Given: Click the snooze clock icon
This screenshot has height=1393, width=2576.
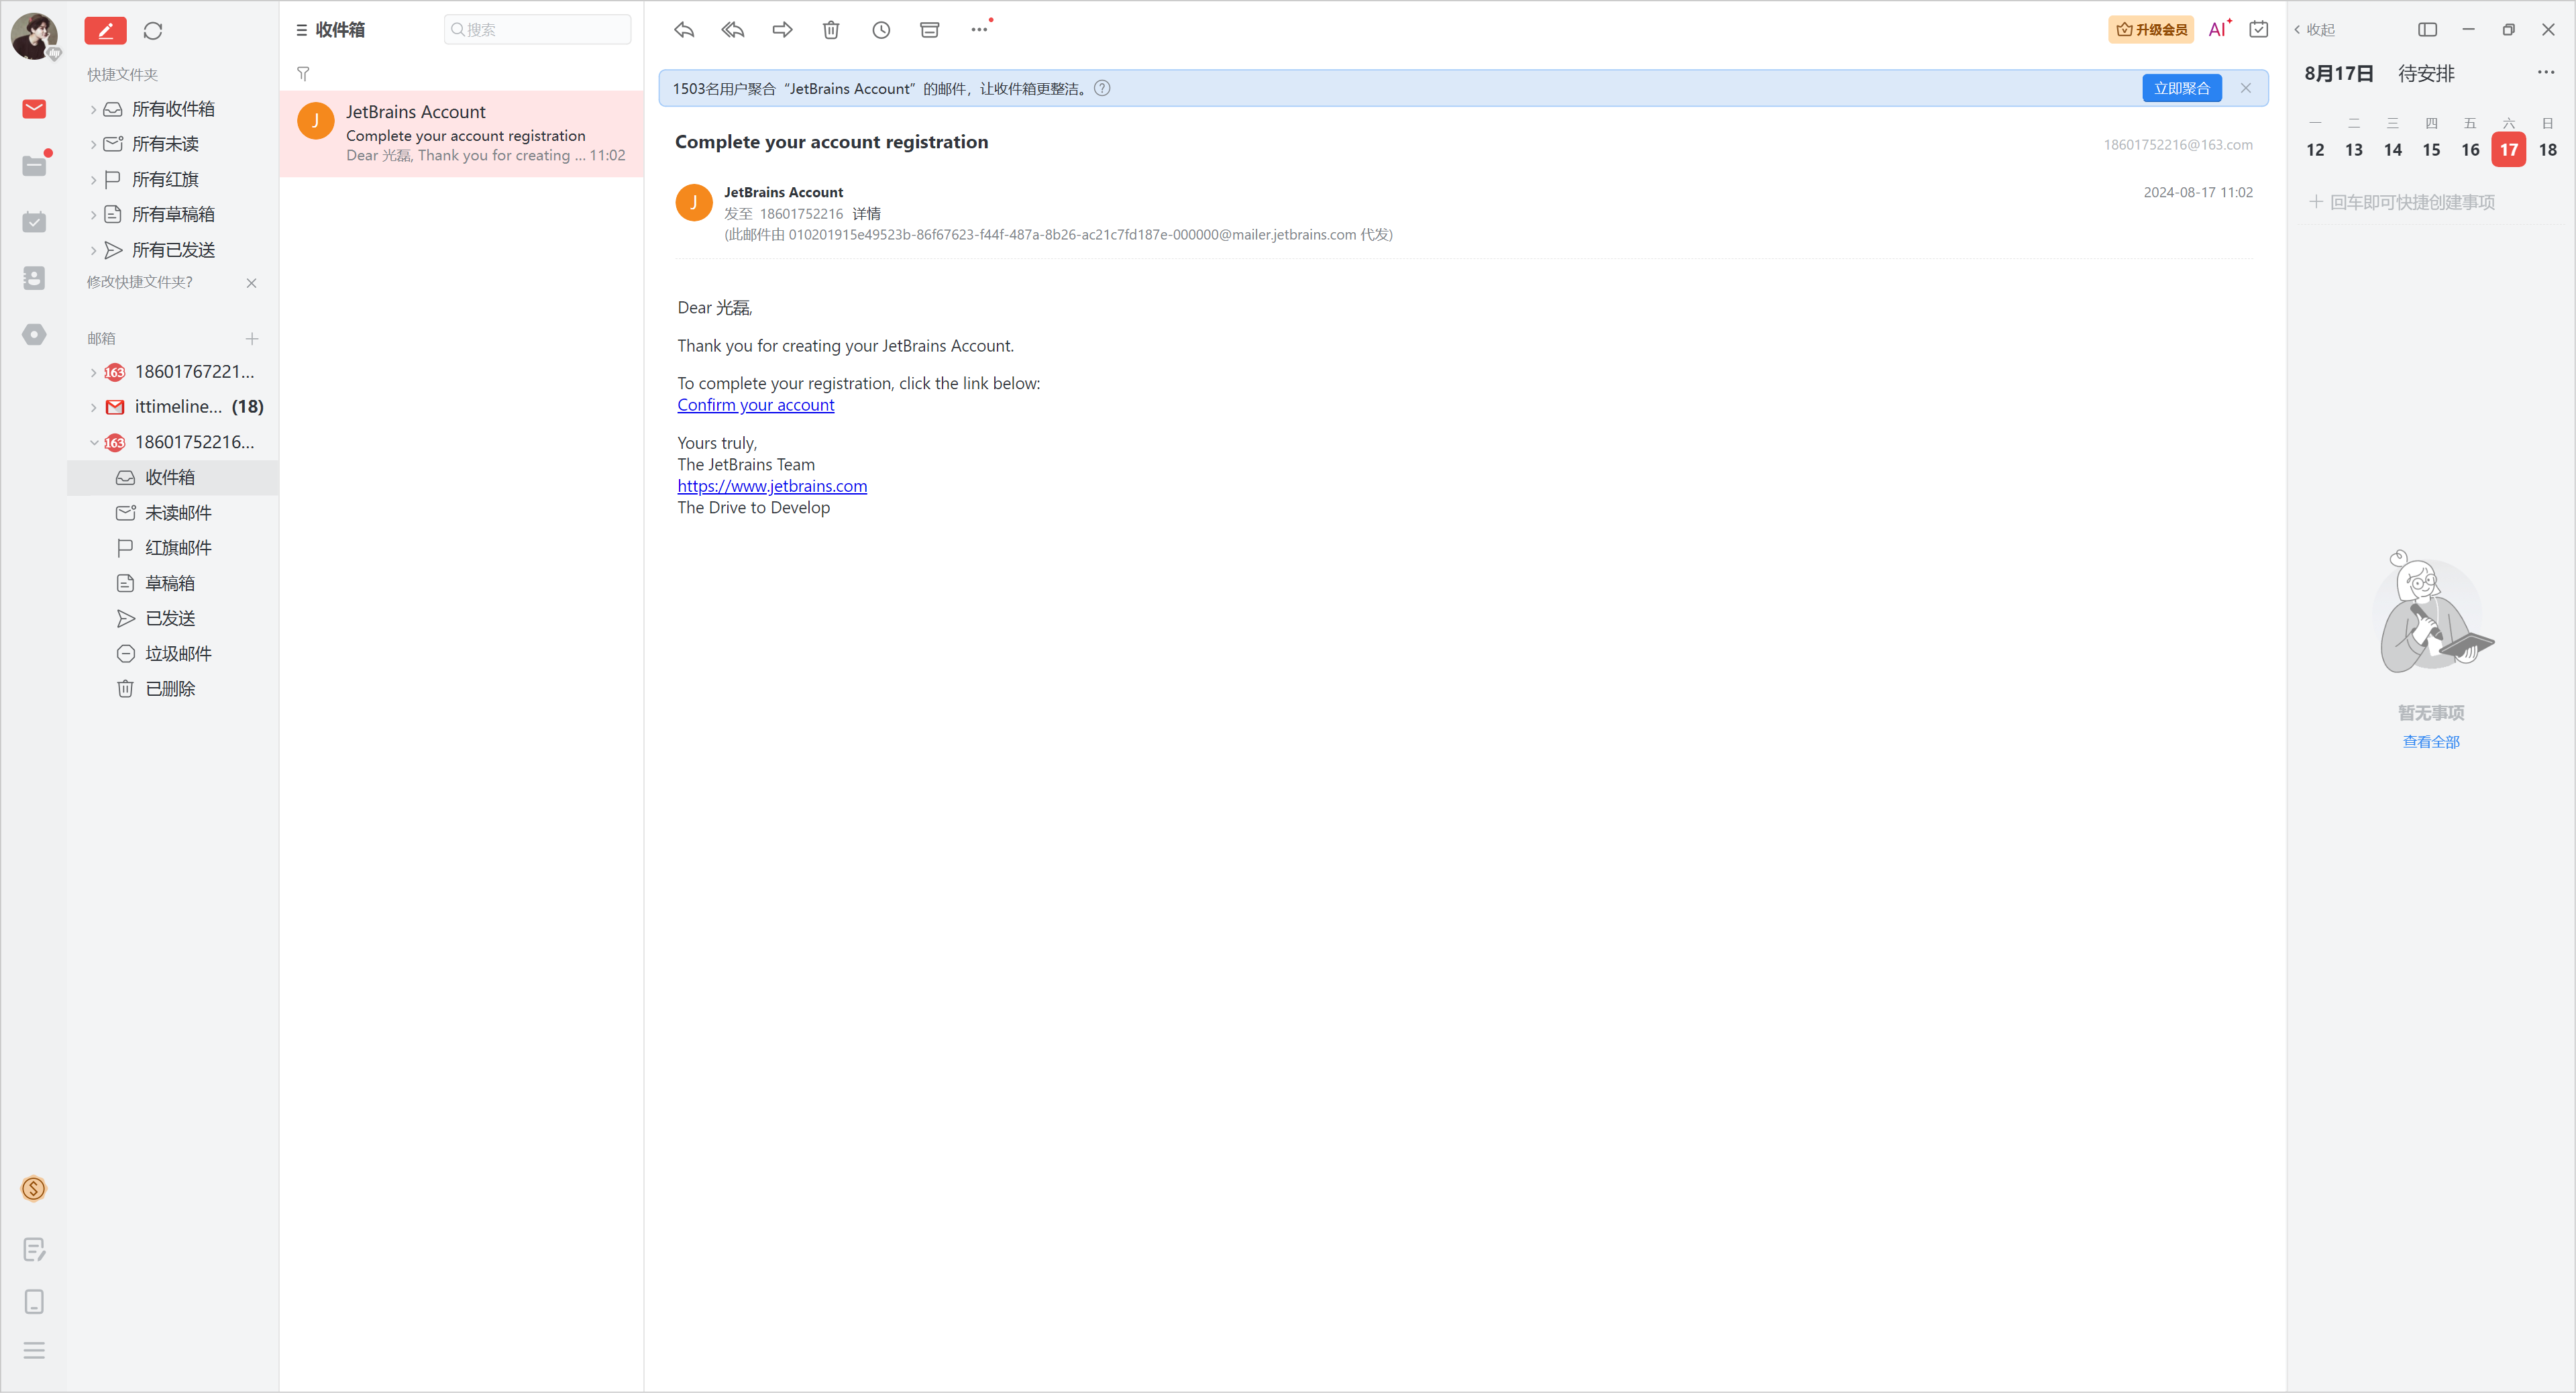Looking at the screenshot, I should coord(881,30).
